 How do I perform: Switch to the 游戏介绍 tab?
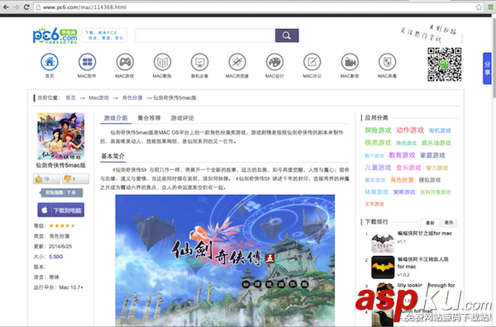(116, 118)
